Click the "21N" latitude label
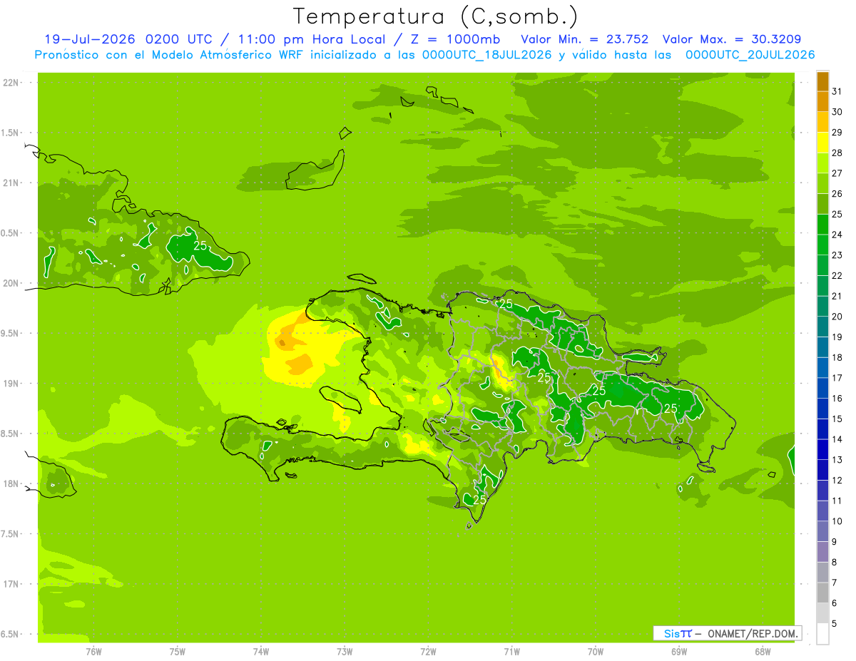 [x=11, y=183]
